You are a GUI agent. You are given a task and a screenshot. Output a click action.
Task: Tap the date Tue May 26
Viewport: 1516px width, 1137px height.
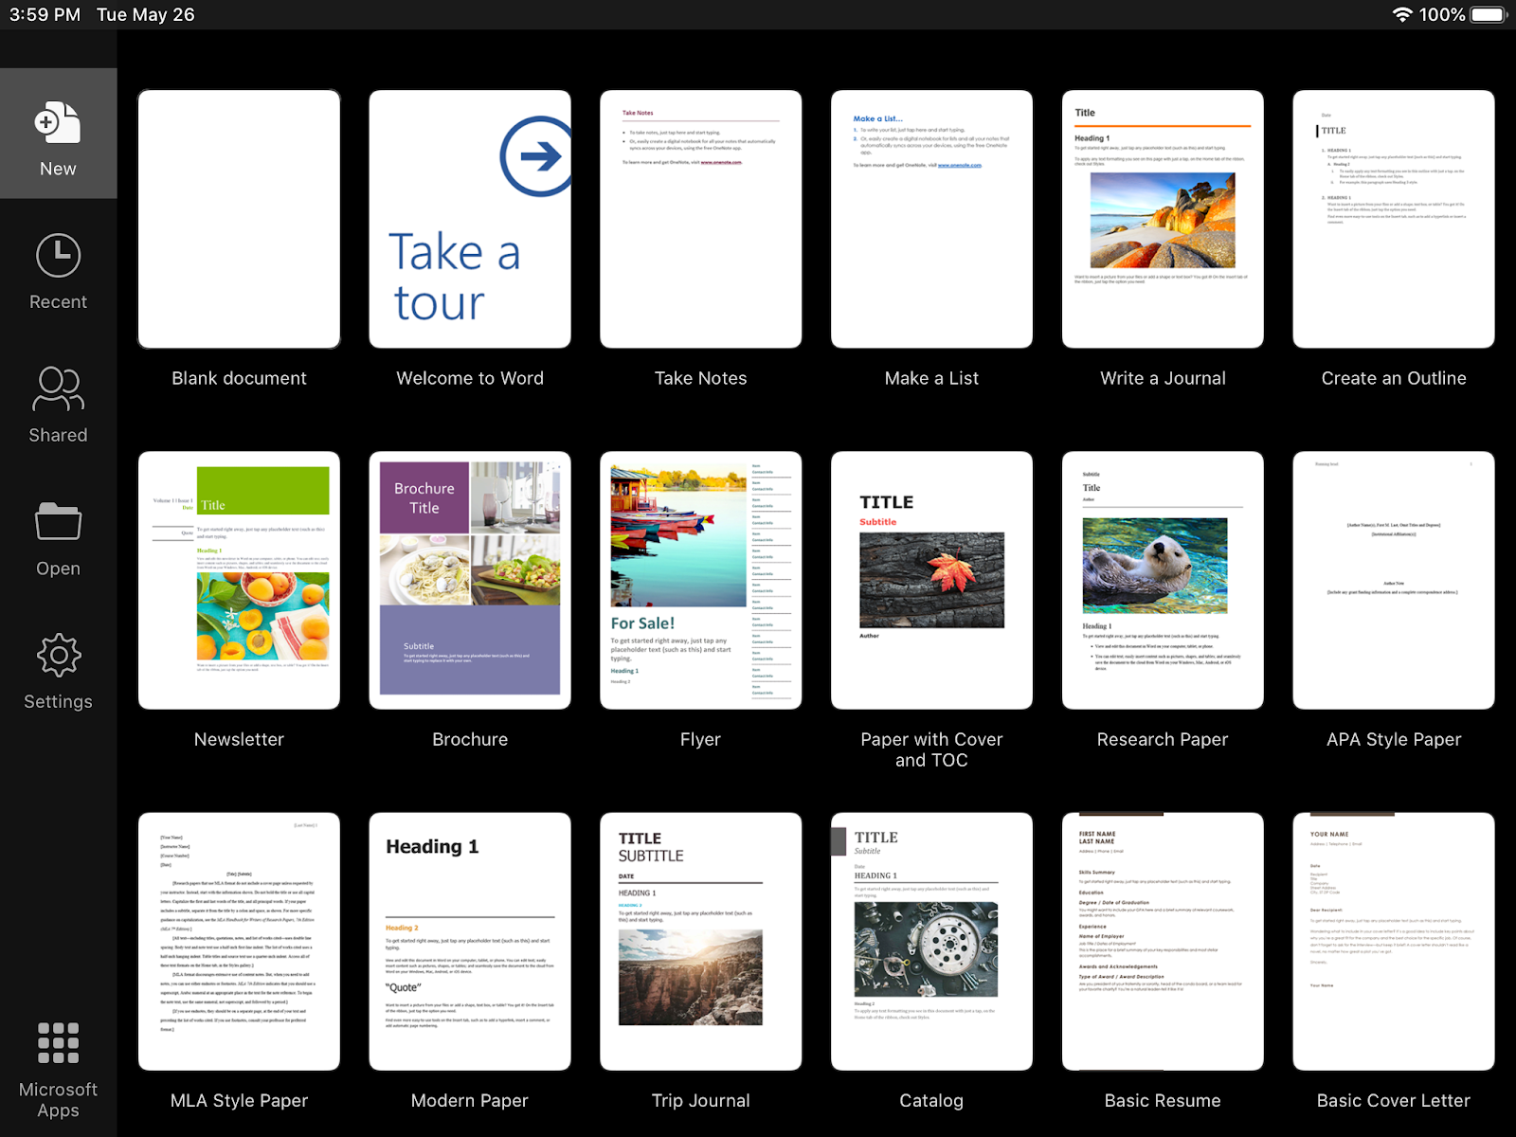[x=146, y=14]
